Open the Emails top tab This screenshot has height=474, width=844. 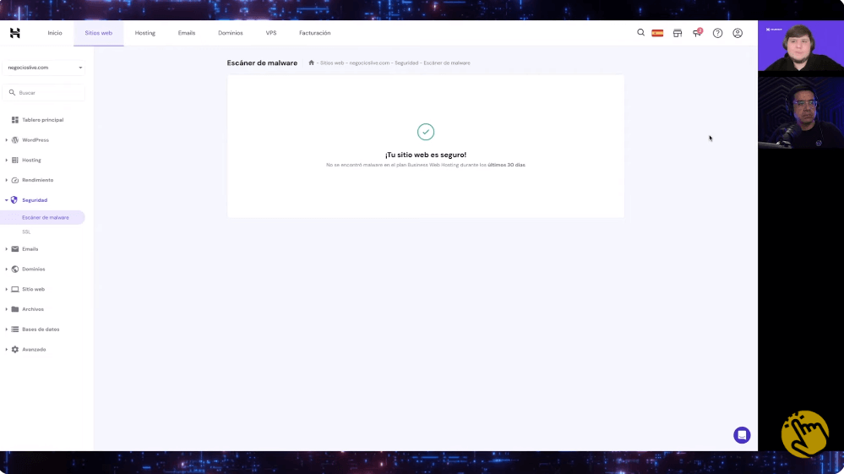pos(187,33)
